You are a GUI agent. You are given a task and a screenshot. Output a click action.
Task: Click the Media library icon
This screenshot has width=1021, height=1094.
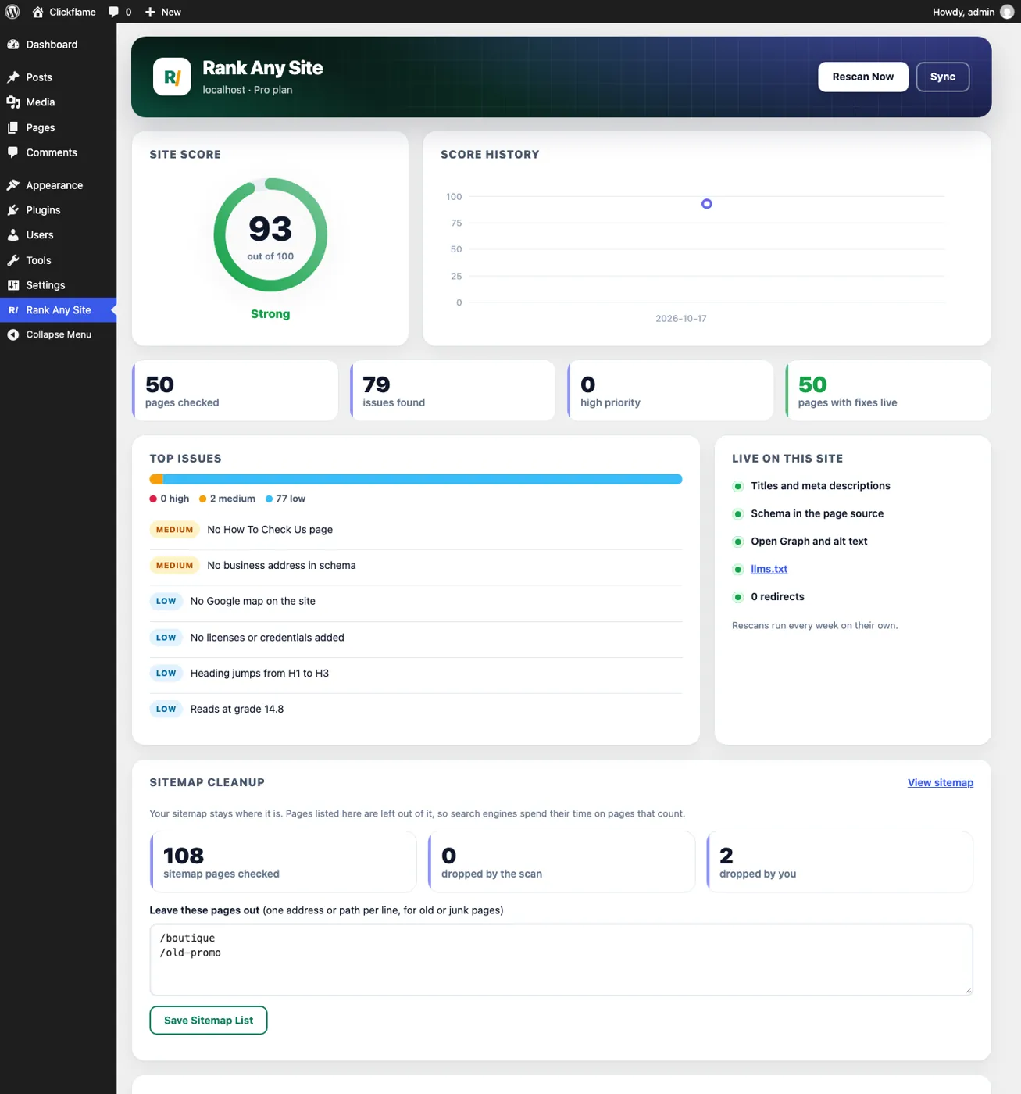[x=13, y=102]
